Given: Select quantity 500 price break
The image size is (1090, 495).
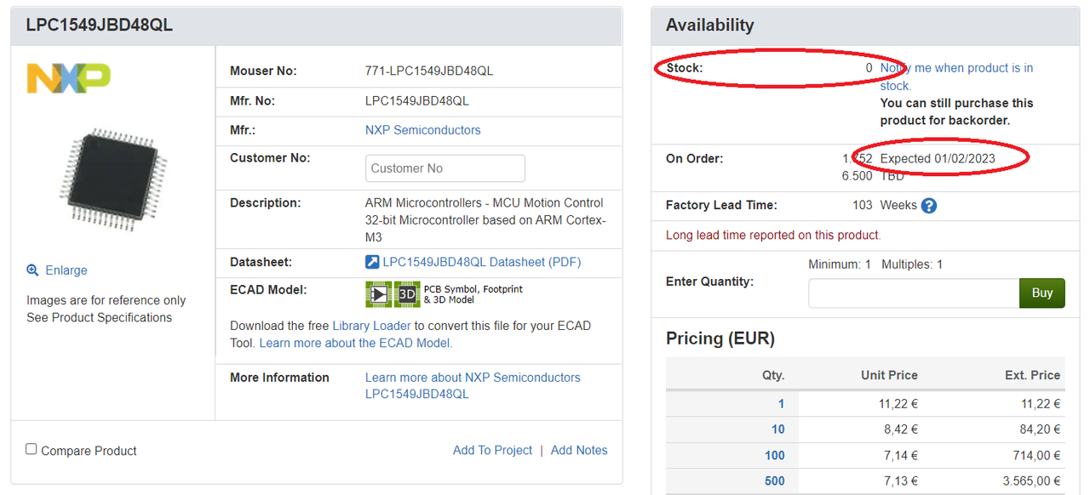Looking at the screenshot, I should pos(774,481).
